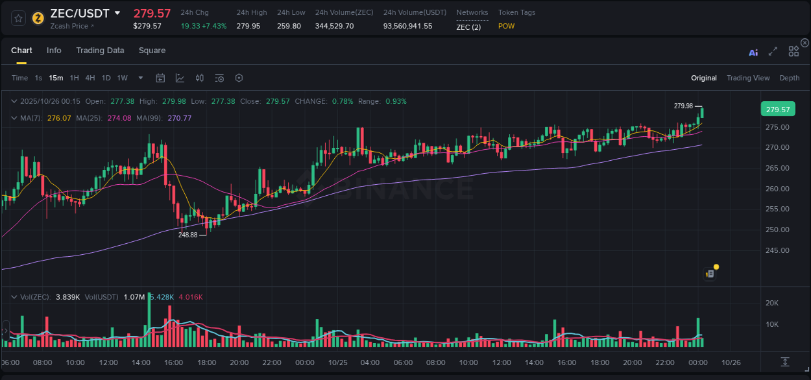Enter fullscreen with the expand arrows icon
Image resolution: width=811 pixels, height=380 pixels.
click(x=773, y=52)
